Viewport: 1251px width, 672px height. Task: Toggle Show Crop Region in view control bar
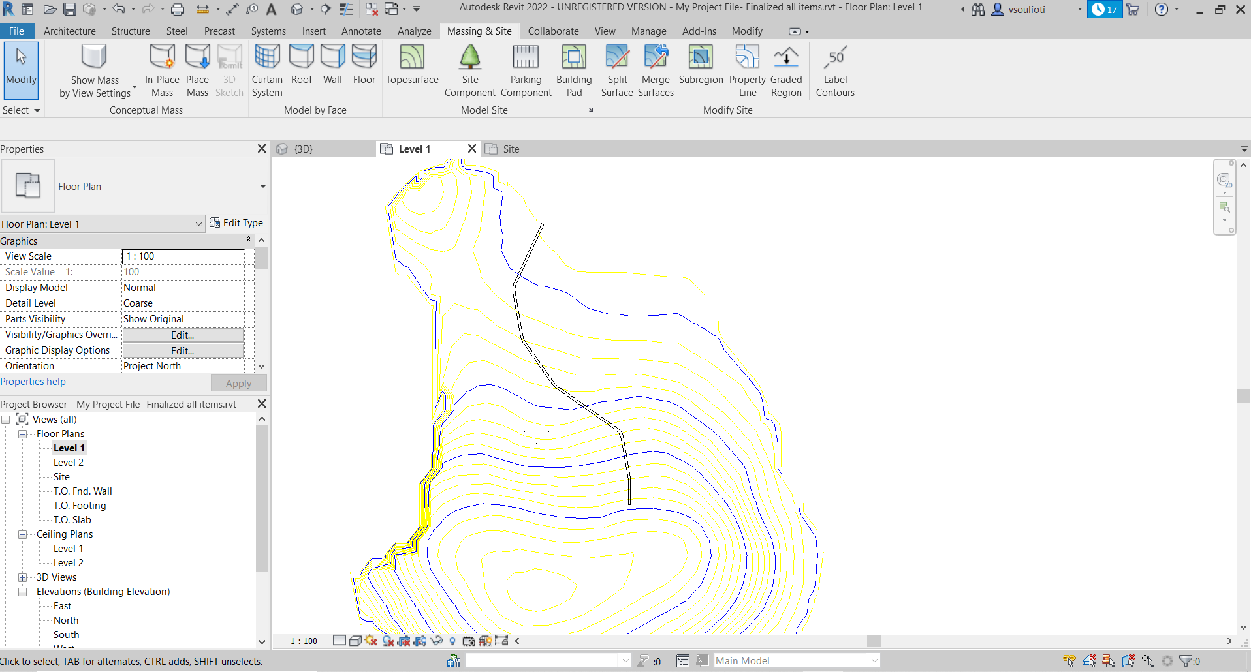click(420, 641)
